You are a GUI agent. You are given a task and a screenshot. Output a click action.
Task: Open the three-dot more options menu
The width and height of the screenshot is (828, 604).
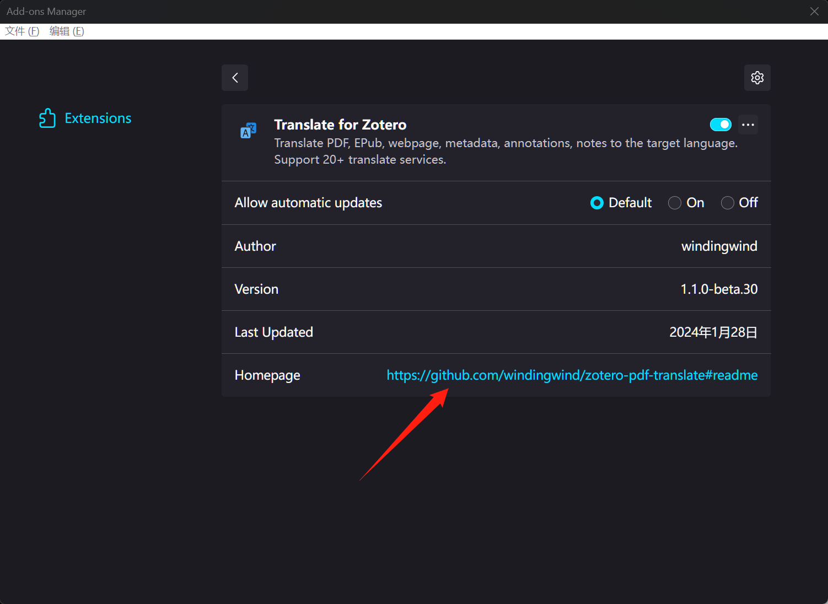(748, 125)
